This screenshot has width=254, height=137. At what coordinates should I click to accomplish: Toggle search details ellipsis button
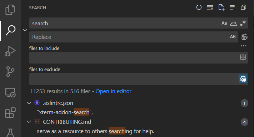(244, 46)
